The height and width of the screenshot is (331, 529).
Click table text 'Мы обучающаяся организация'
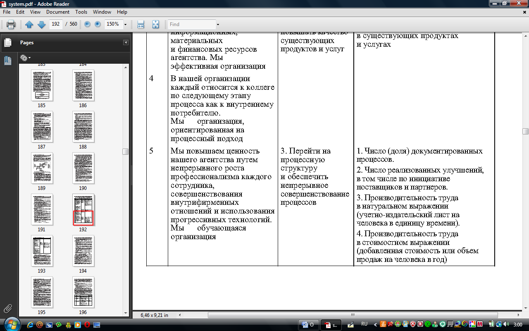click(x=208, y=232)
